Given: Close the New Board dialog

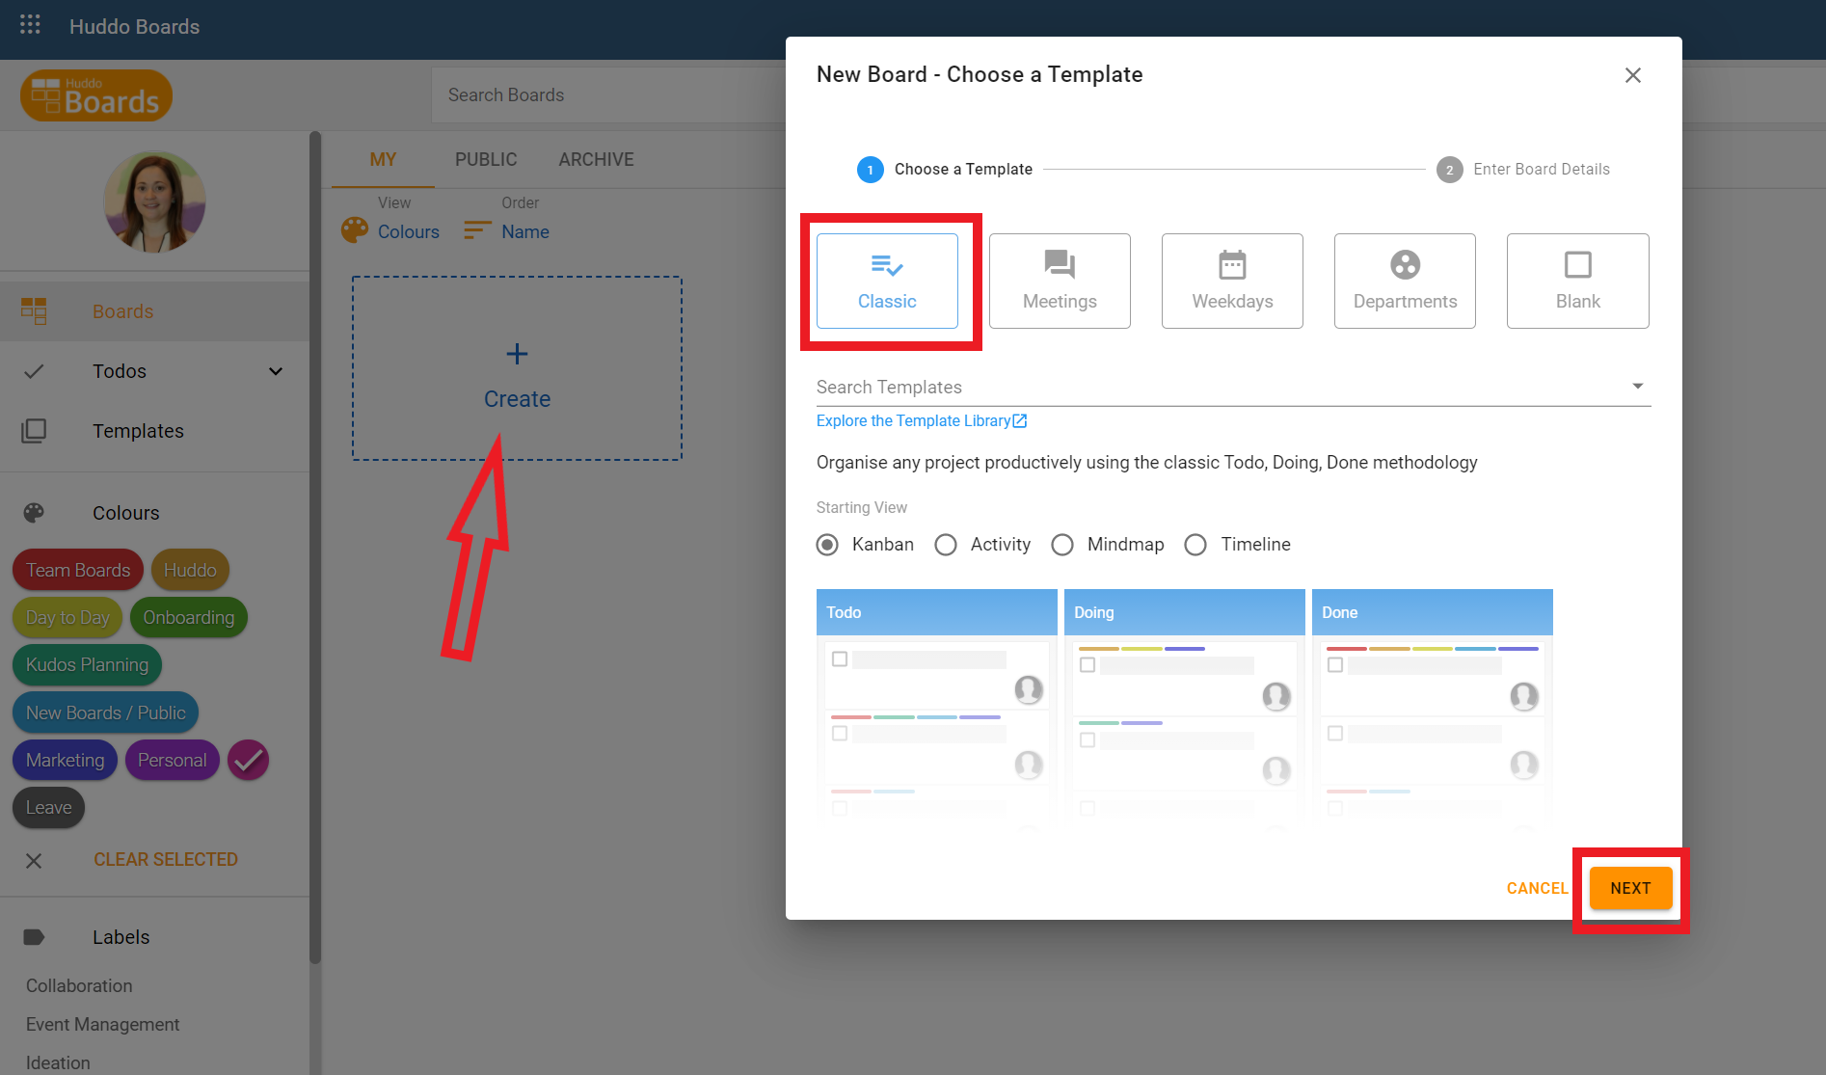Looking at the screenshot, I should (x=1632, y=75).
